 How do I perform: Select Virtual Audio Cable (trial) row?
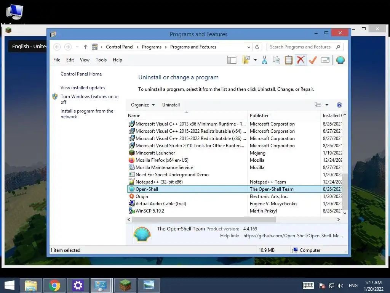point(235,204)
